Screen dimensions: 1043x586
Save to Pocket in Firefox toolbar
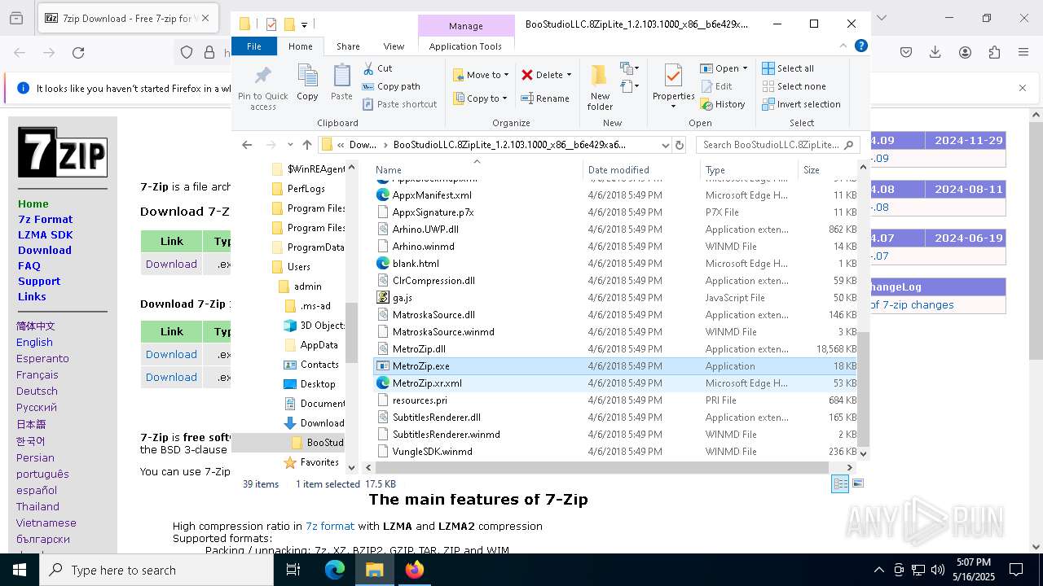(906, 53)
